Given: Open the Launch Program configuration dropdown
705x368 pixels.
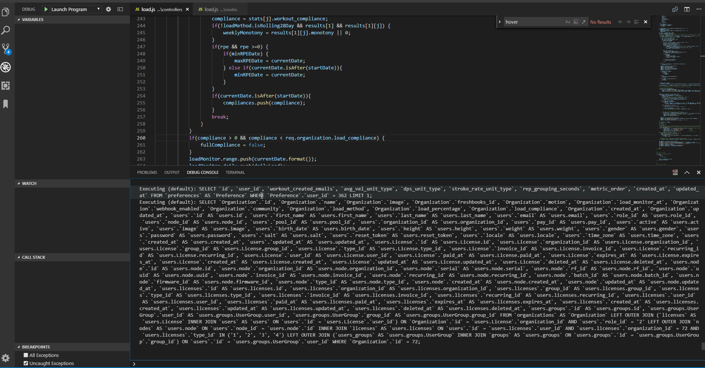Looking at the screenshot, I should click(98, 9).
